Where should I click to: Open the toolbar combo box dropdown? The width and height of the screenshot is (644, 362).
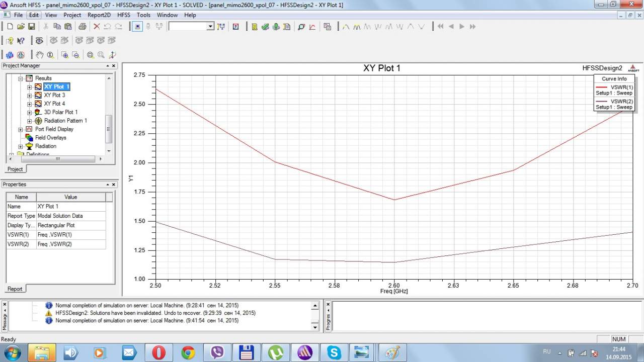click(210, 27)
